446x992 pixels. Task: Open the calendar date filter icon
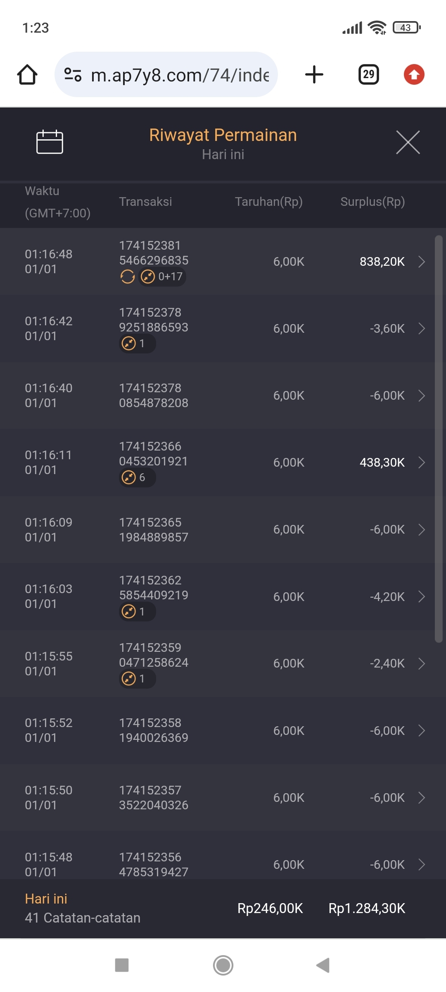tap(50, 142)
